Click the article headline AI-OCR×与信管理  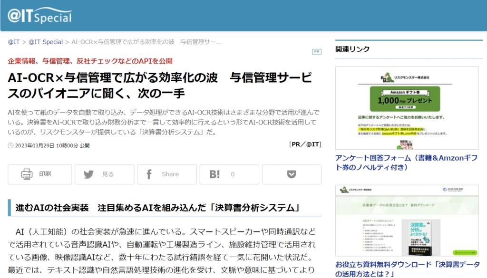pos(160,85)
